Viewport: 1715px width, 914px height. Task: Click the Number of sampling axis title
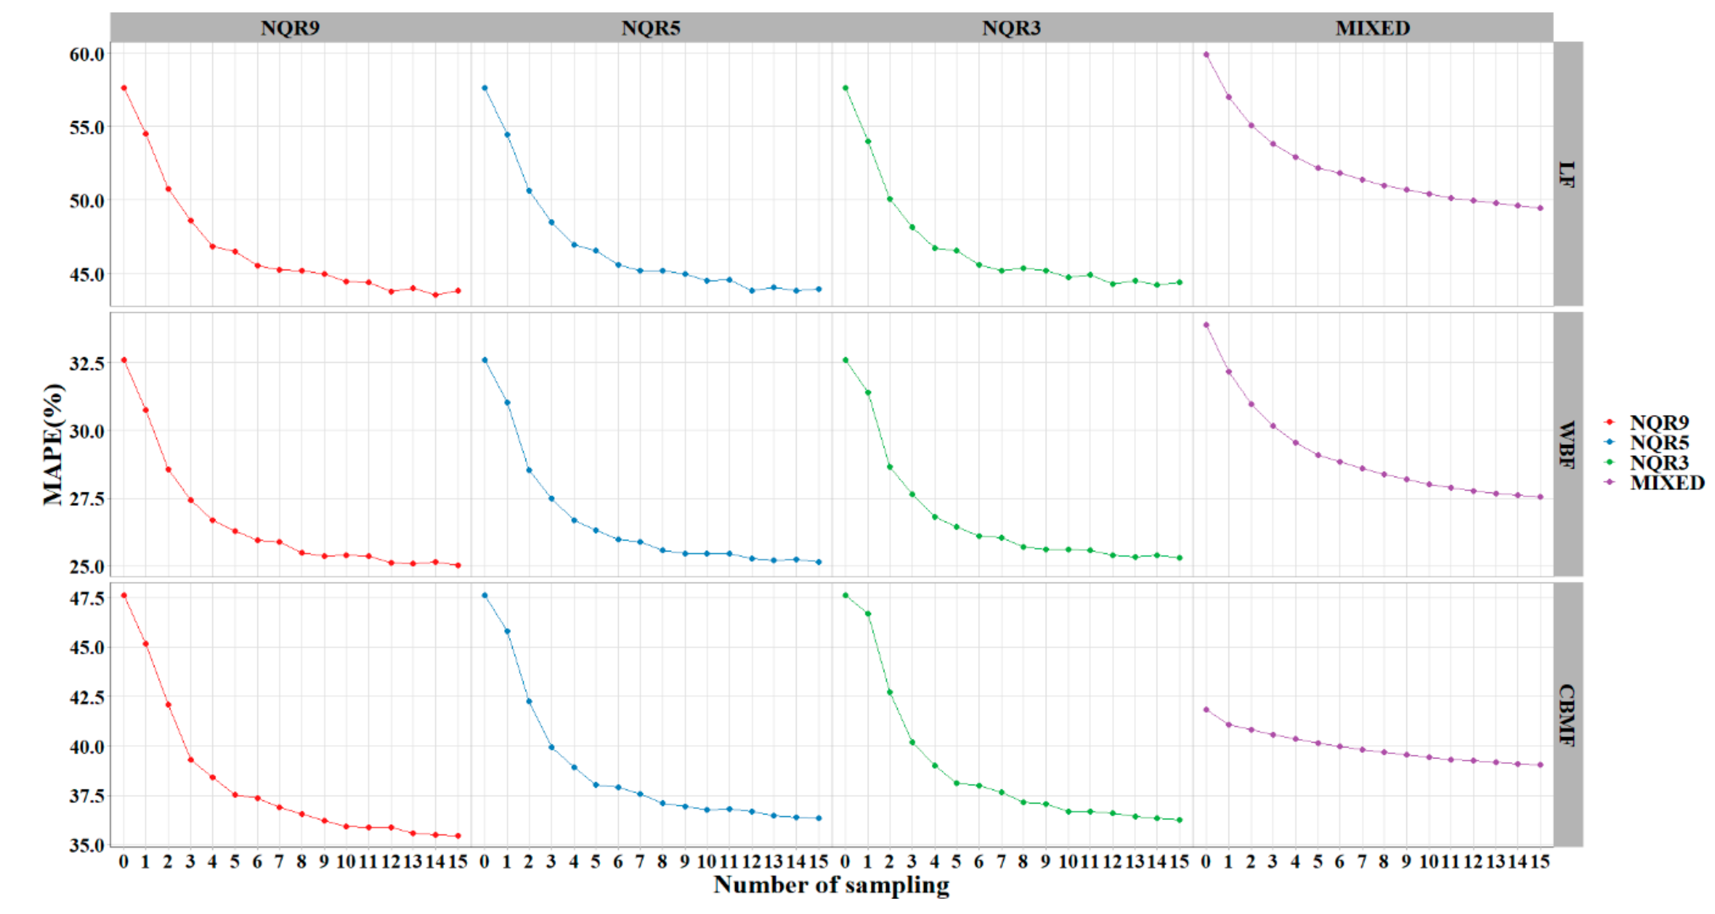coord(832,885)
